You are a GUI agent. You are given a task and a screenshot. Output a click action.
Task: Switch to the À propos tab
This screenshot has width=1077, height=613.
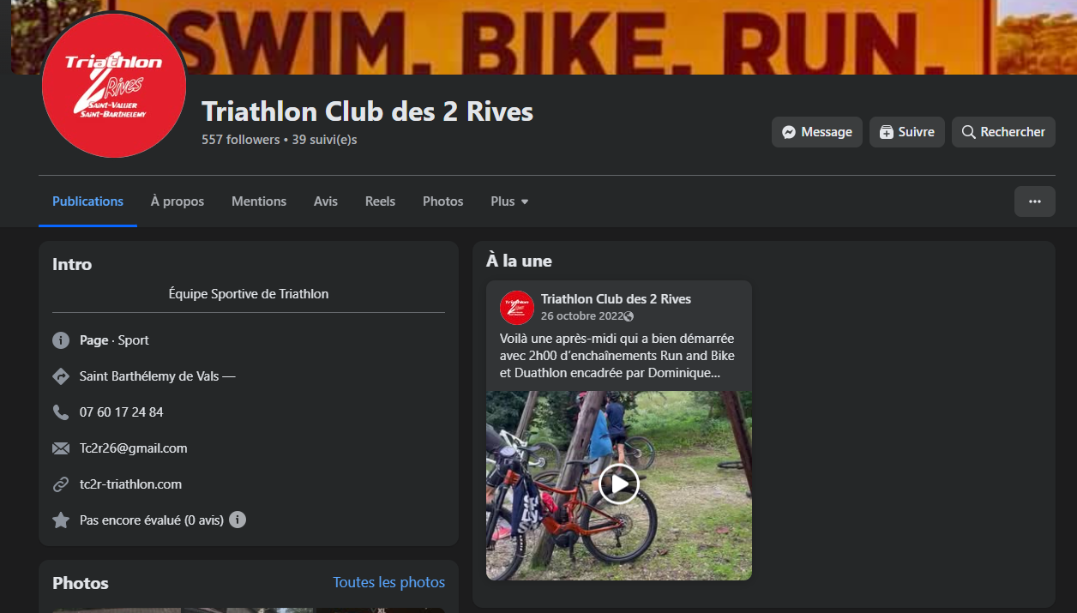click(x=177, y=201)
